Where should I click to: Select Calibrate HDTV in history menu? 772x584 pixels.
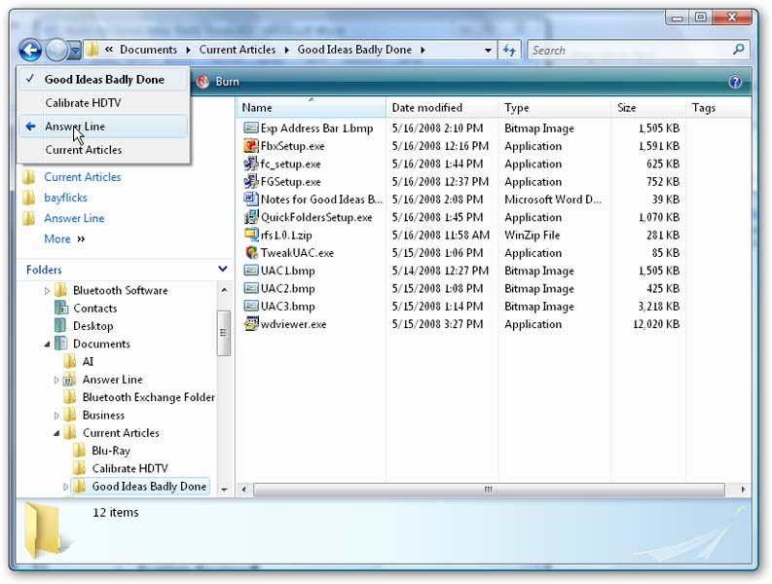tap(103, 102)
